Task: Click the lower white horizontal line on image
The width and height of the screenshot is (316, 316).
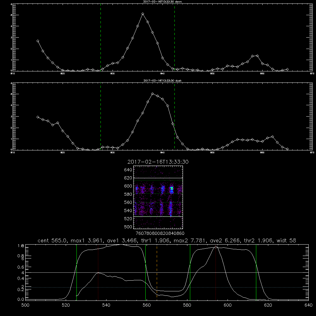Action: 158,216
